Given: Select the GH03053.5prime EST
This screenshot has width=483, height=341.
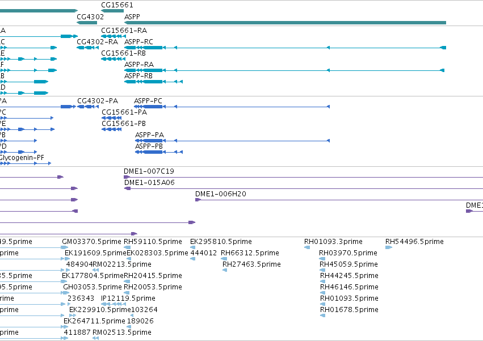Looking at the screenshot, I should coord(66,293).
